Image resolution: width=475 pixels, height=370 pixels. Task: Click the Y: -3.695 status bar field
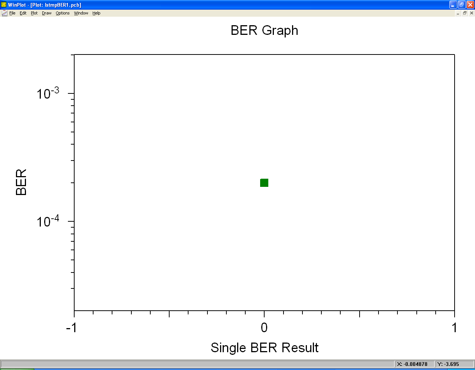point(454,364)
